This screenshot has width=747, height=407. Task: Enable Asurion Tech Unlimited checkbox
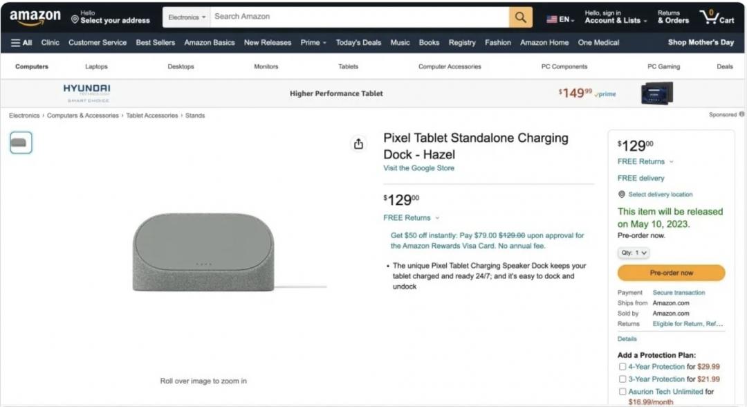(x=622, y=392)
